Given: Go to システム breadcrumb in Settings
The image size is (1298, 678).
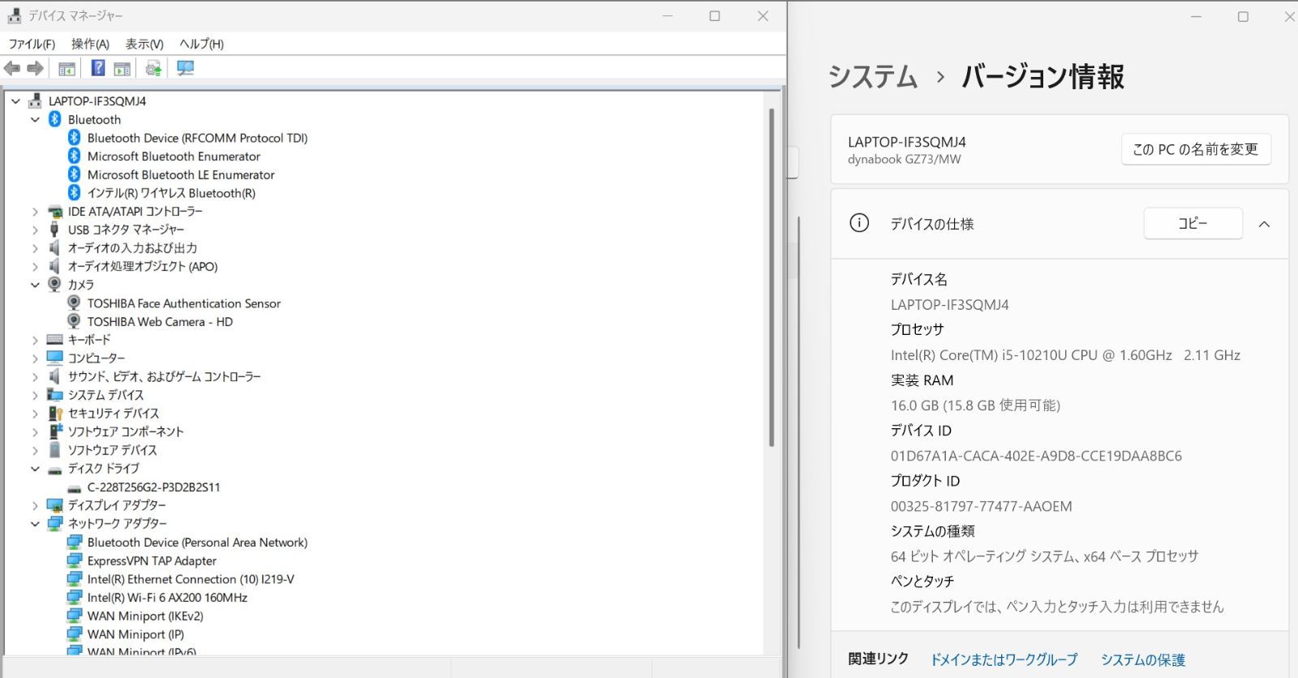Looking at the screenshot, I should click(872, 77).
